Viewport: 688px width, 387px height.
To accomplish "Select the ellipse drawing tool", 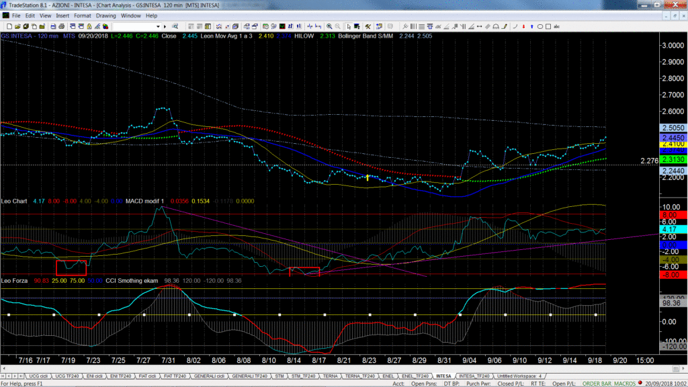I will [540, 26].
